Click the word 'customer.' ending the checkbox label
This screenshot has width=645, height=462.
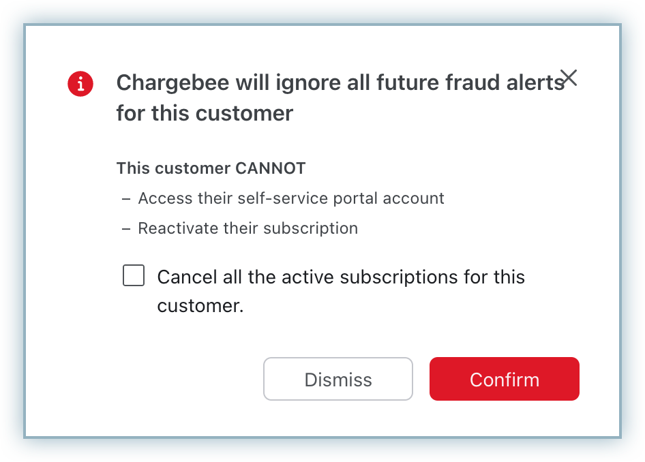[x=200, y=306]
